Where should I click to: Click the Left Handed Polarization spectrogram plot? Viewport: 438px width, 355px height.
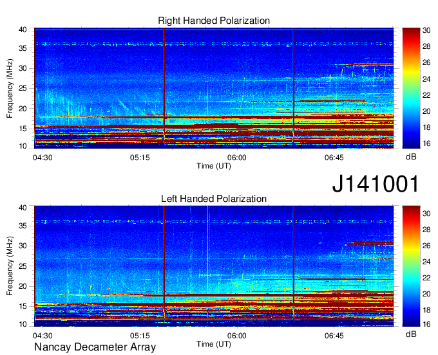[x=214, y=266]
